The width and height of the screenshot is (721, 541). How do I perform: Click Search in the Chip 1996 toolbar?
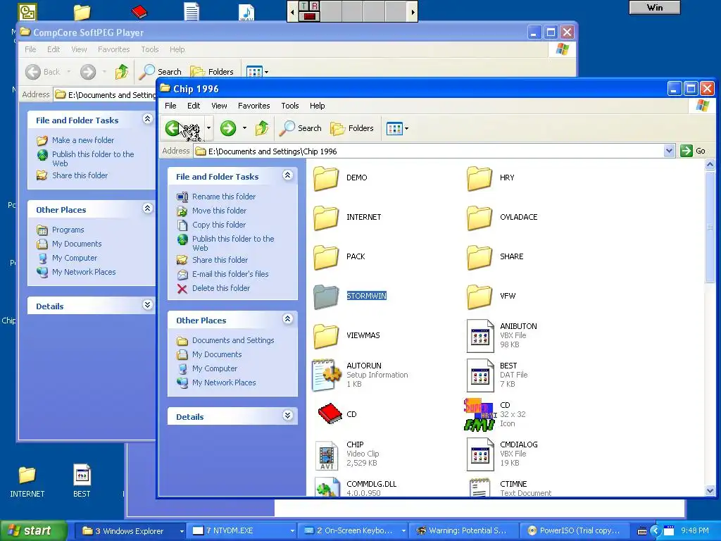[x=300, y=128]
